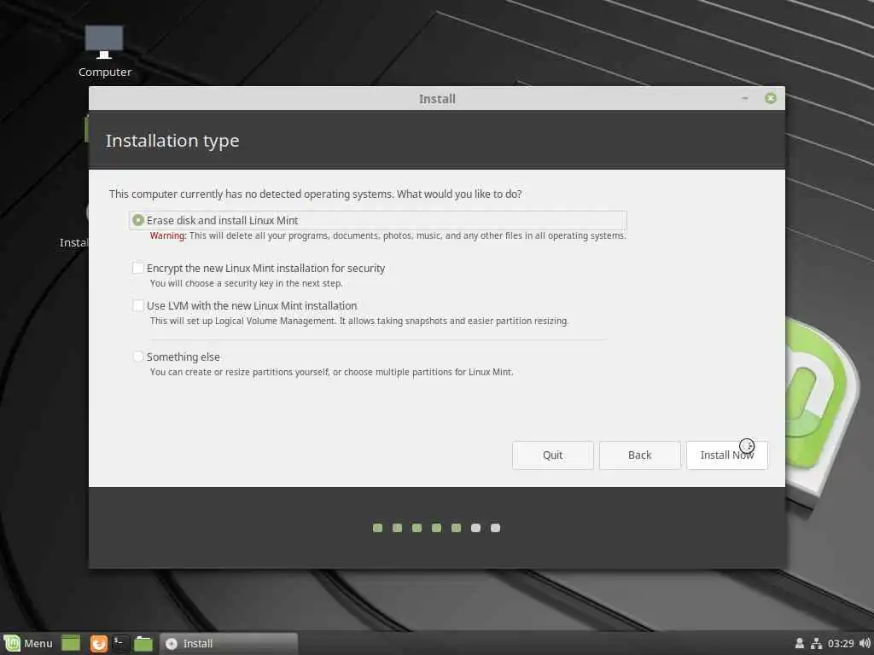Click 'You can create or resize partitions' text
The image size is (874, 655).
coord(331,372)
